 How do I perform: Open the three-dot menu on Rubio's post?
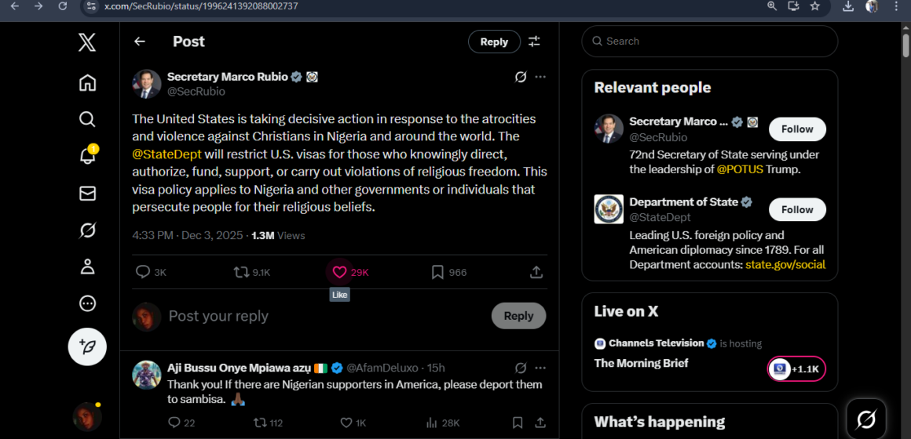point(540,77)
